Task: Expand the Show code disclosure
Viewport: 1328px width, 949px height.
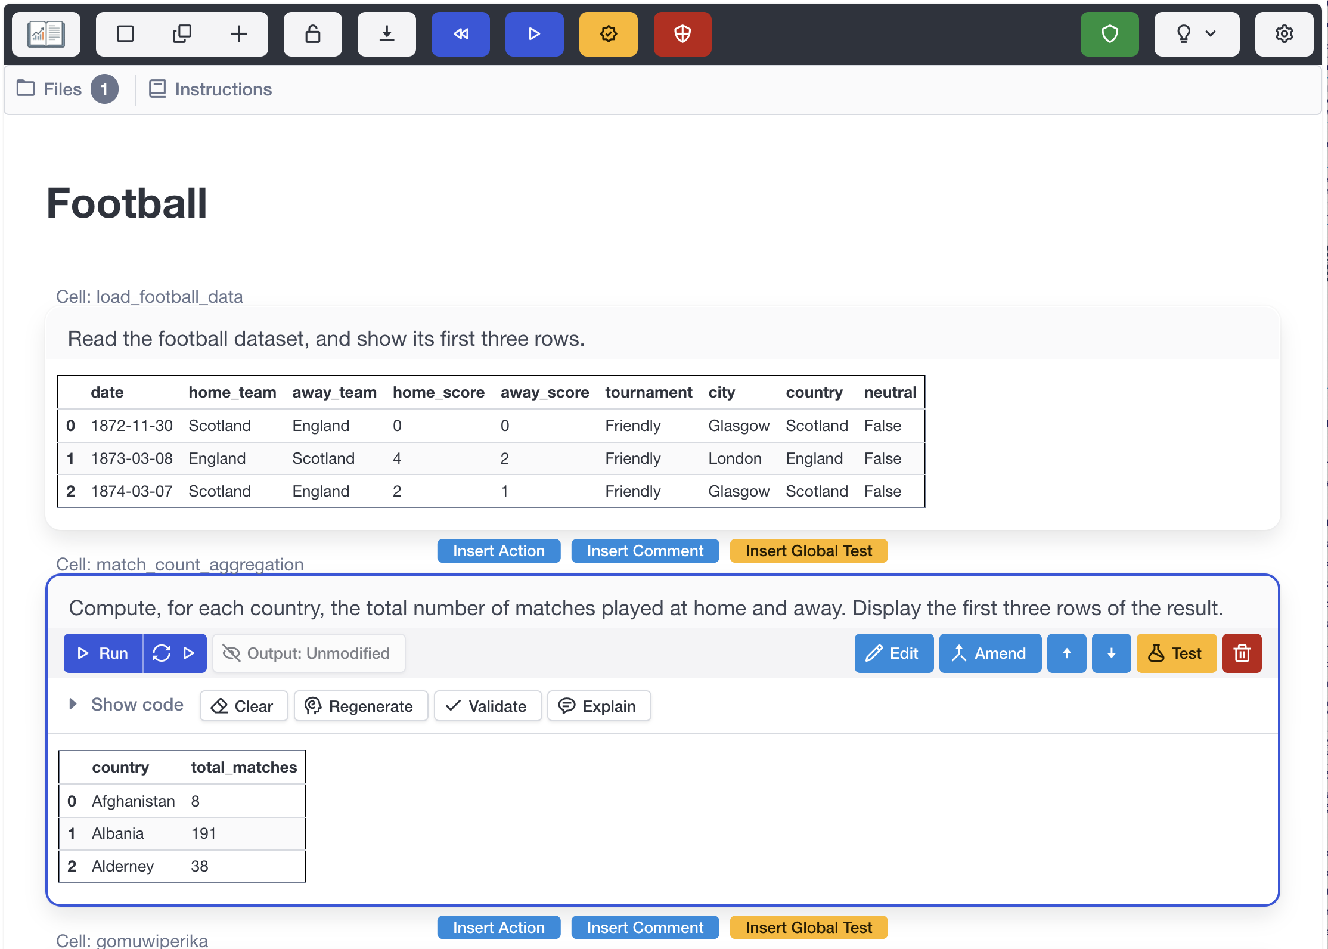Action: 126,705
